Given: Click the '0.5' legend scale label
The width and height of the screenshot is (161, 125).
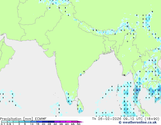Looking at the screenshot, I should (x=9, y=124).
